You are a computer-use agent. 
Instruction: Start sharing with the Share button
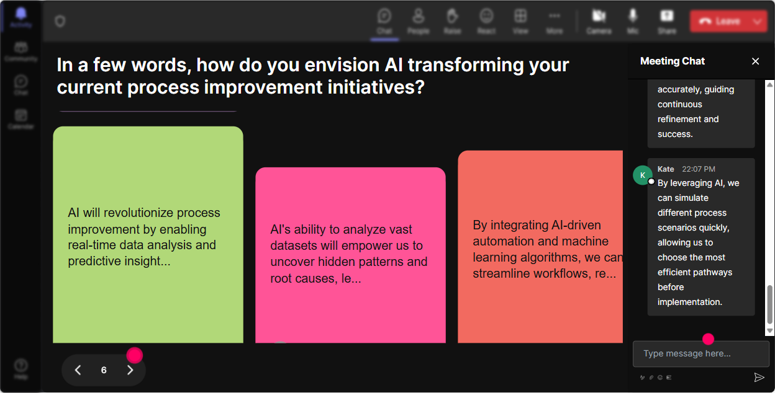click(667, 21)
